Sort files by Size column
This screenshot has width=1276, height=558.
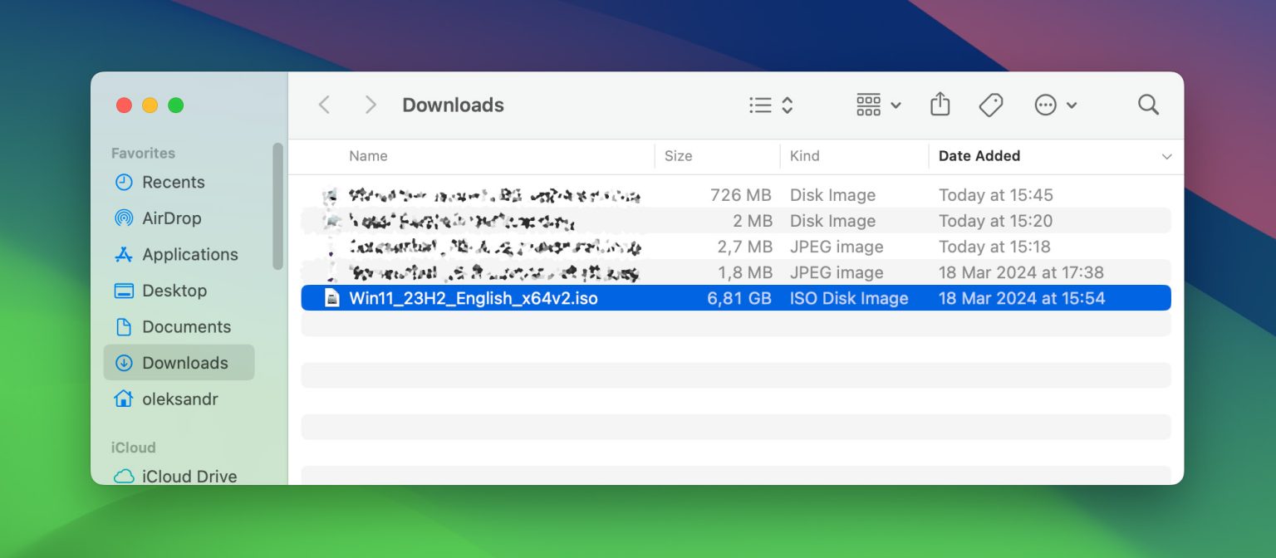[678, 156]
